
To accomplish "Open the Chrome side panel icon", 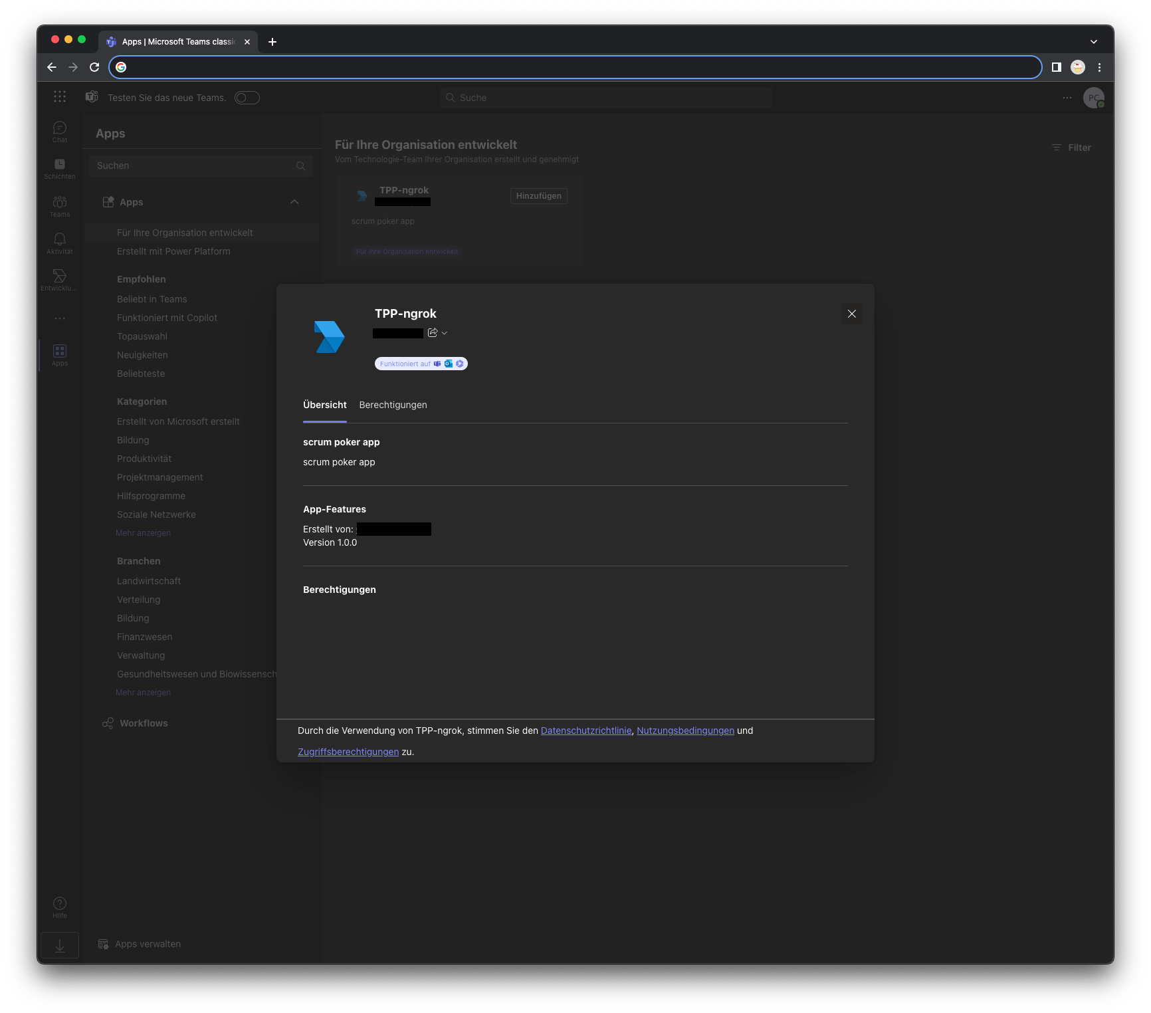I will click(x=1056, y=67).
